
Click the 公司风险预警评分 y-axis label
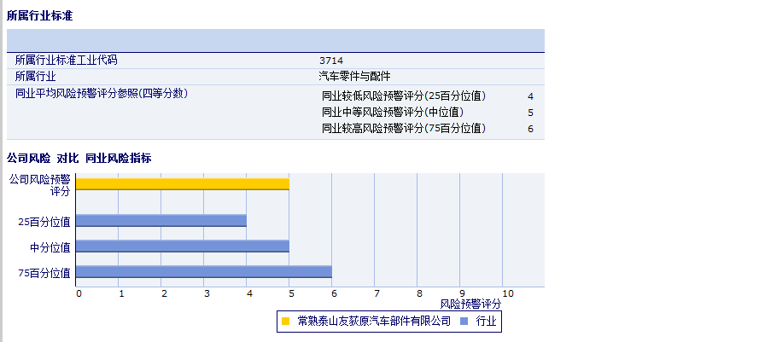coord(39,185)
